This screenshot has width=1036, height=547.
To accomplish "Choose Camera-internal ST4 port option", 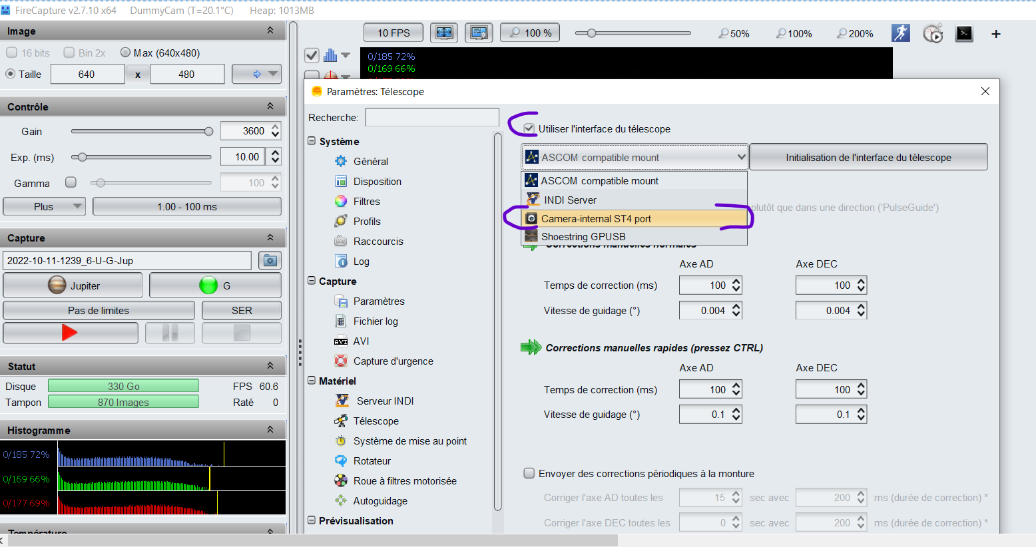I will tap(634, 218).
